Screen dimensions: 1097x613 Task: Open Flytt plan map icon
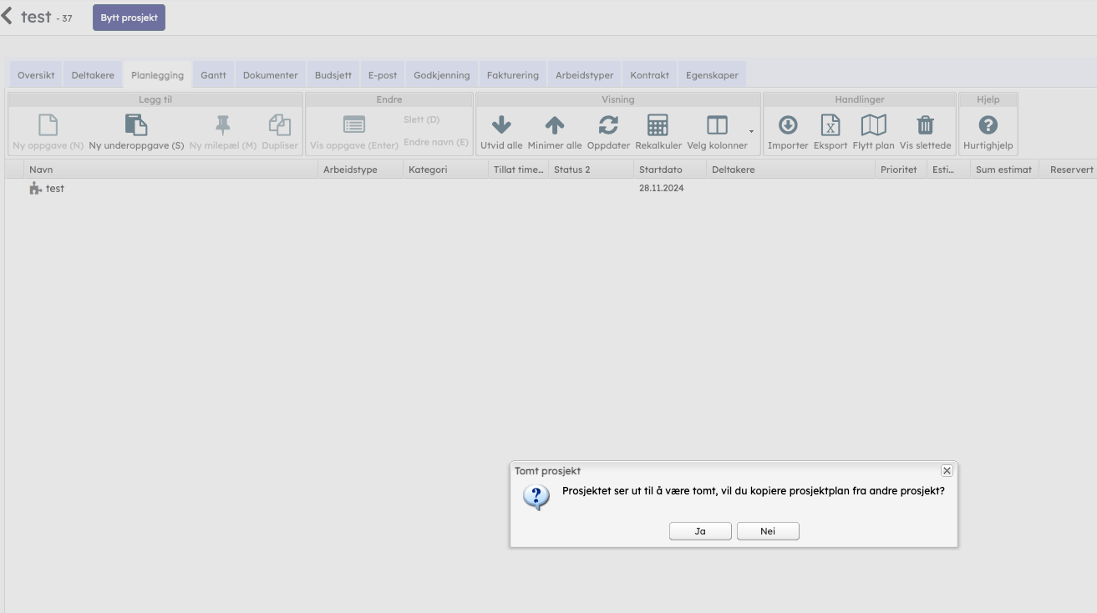873,125
